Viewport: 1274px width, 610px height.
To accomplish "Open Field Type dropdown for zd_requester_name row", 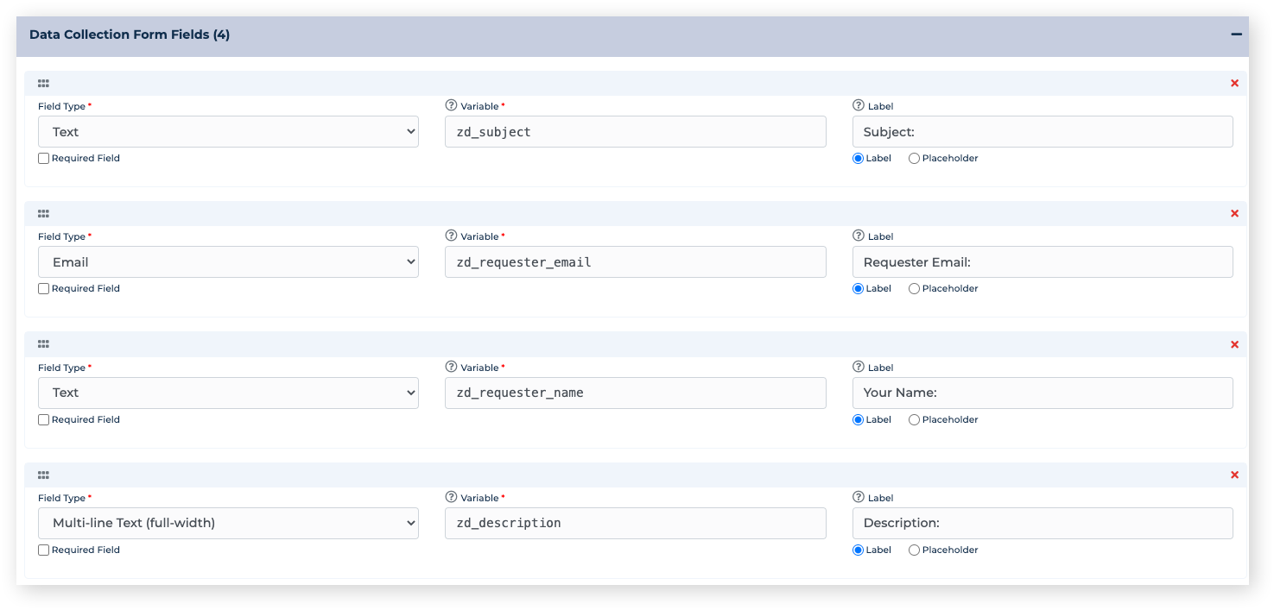I will coord(228,393).
